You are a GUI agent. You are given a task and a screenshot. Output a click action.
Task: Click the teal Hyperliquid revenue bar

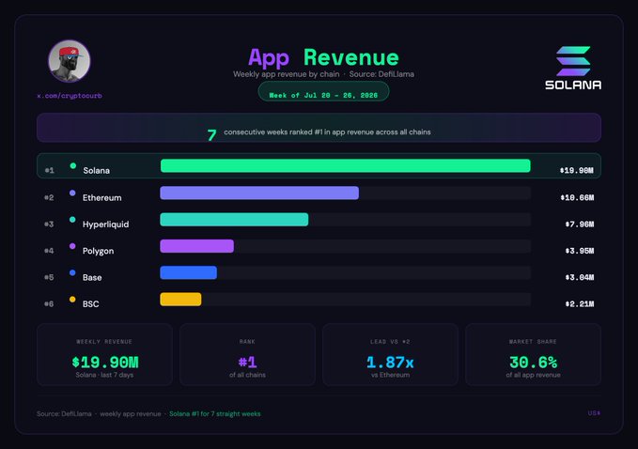coord(234,220)
